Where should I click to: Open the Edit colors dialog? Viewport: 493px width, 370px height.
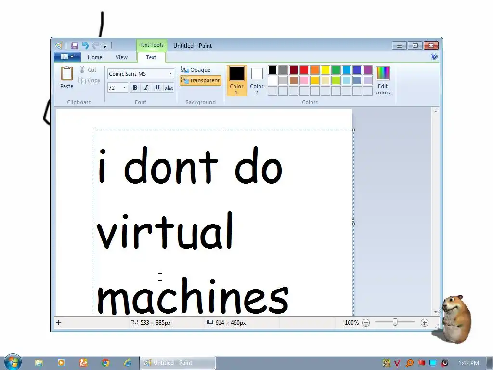383,81
